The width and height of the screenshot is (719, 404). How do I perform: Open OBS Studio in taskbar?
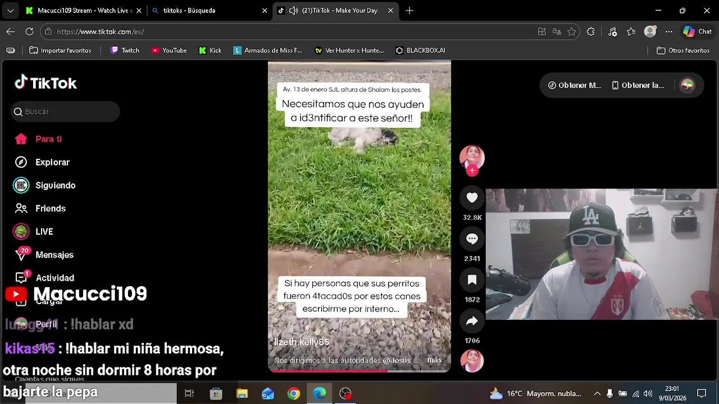click(x=345, y=393)
